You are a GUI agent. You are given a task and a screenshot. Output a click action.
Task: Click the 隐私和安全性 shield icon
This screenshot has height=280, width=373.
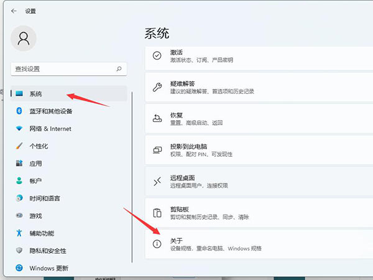click(x=19, y=251)
